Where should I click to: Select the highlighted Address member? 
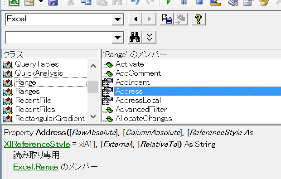(x=198, y=91)
